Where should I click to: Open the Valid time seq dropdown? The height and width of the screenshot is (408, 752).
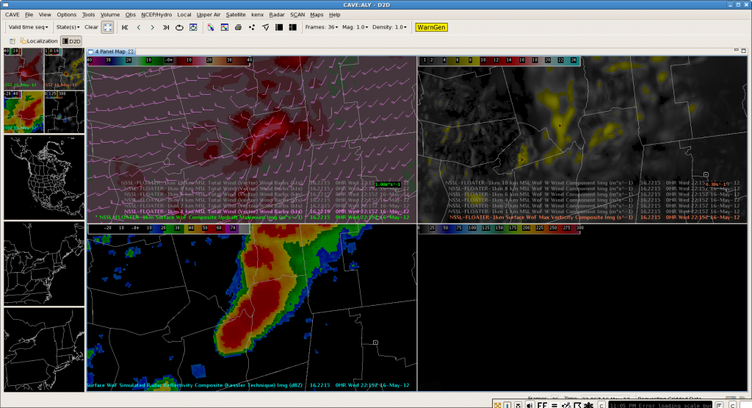pyautogui.click(x=28, y=27)
